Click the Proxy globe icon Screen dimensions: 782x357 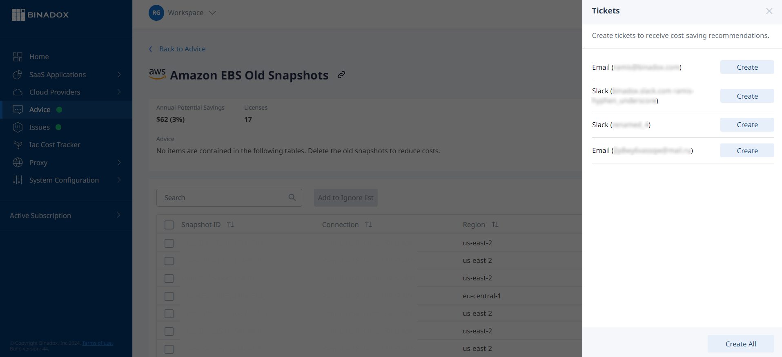[18, 163]
